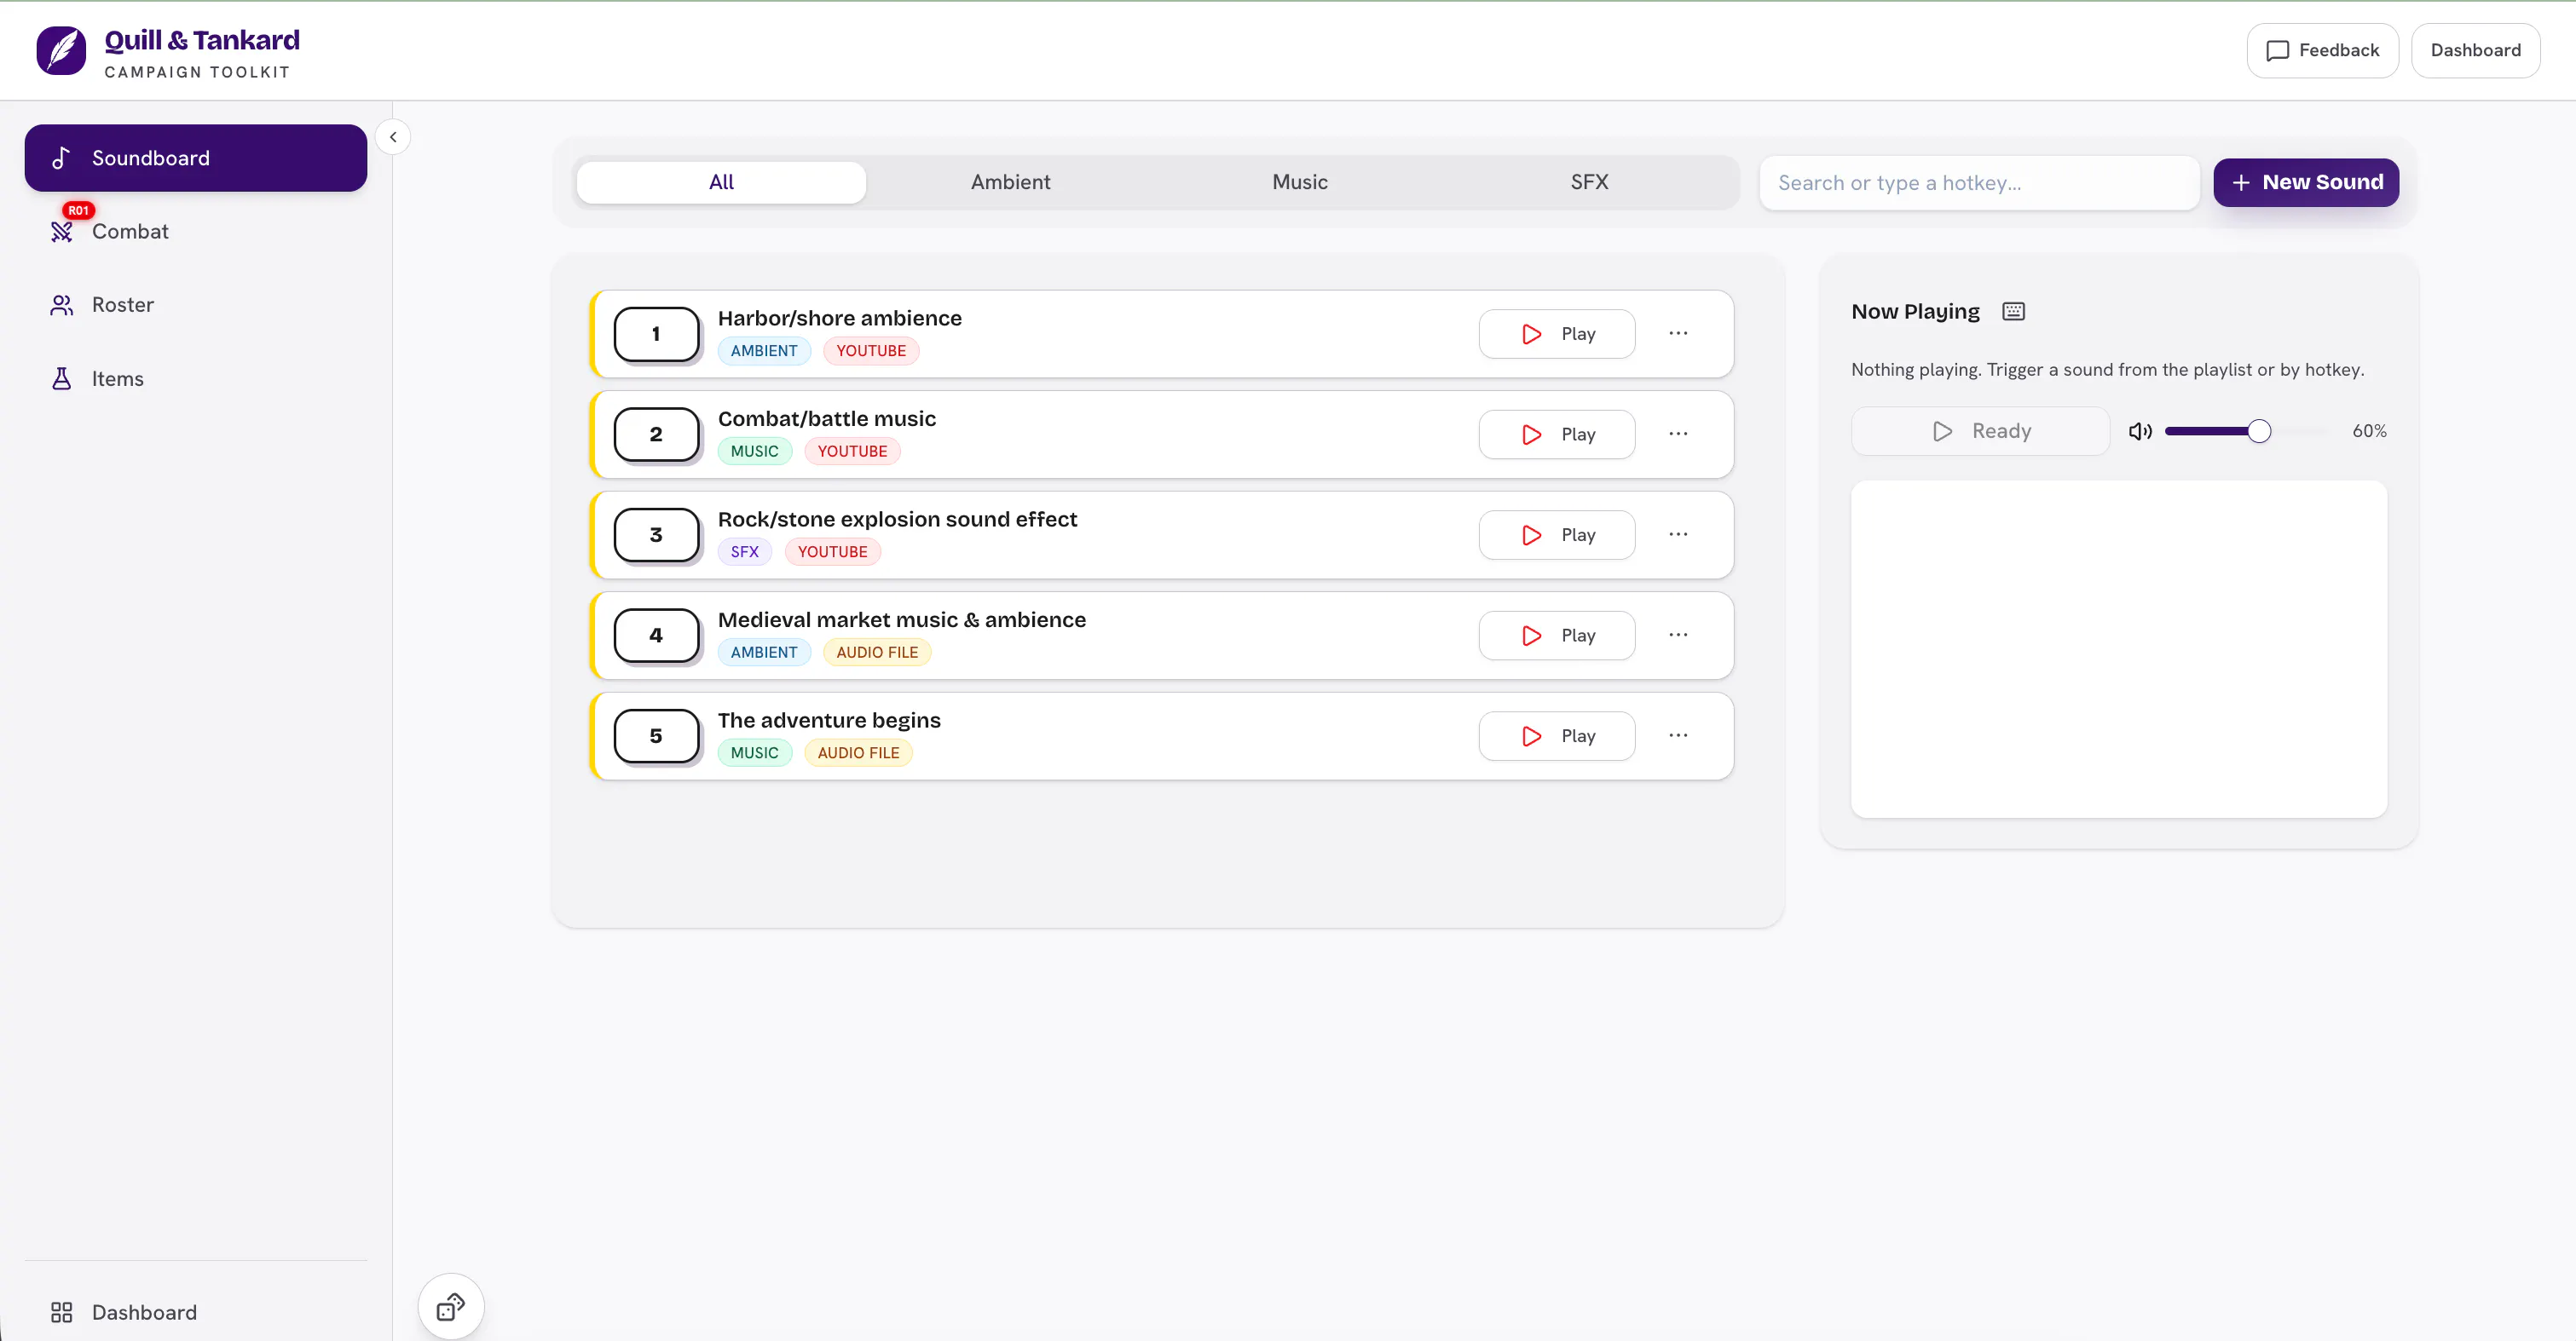Open the Soundboard sidebar section

(196, 158)
